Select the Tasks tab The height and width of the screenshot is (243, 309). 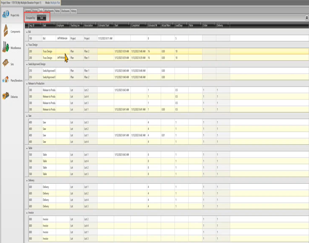pos(41,11)
